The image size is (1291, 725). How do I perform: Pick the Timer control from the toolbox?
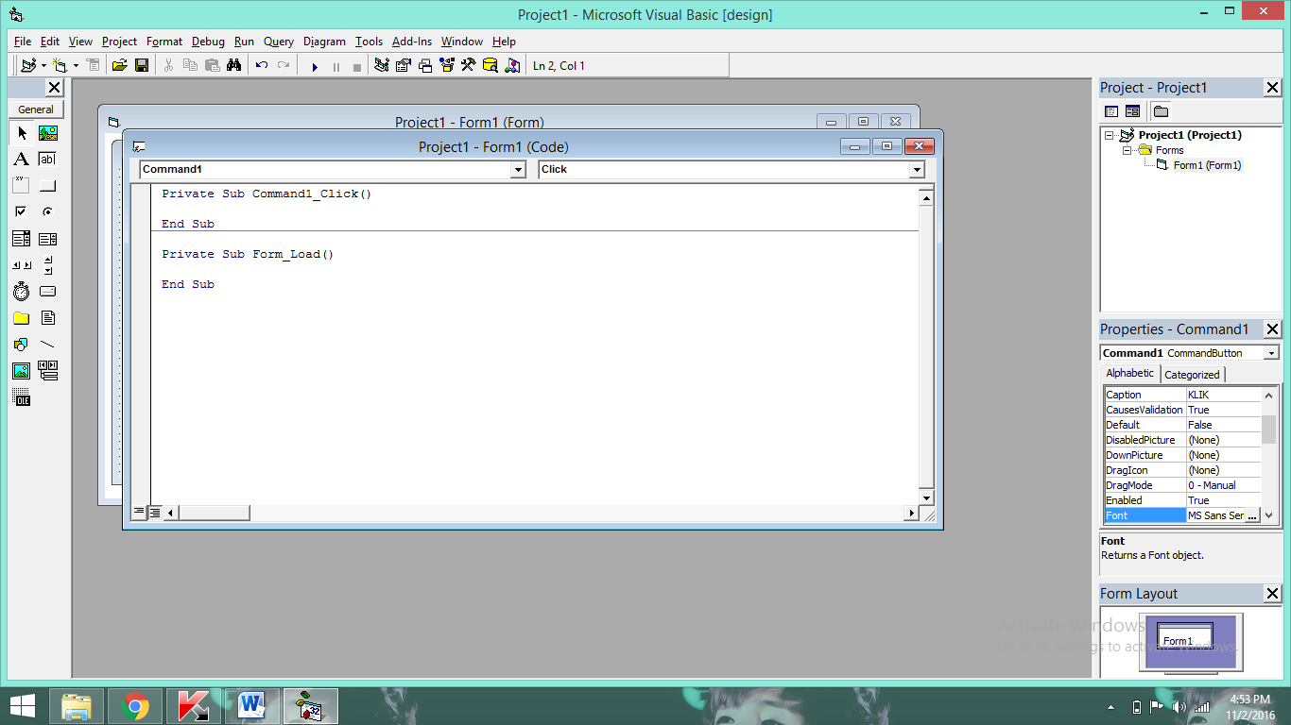21,291
